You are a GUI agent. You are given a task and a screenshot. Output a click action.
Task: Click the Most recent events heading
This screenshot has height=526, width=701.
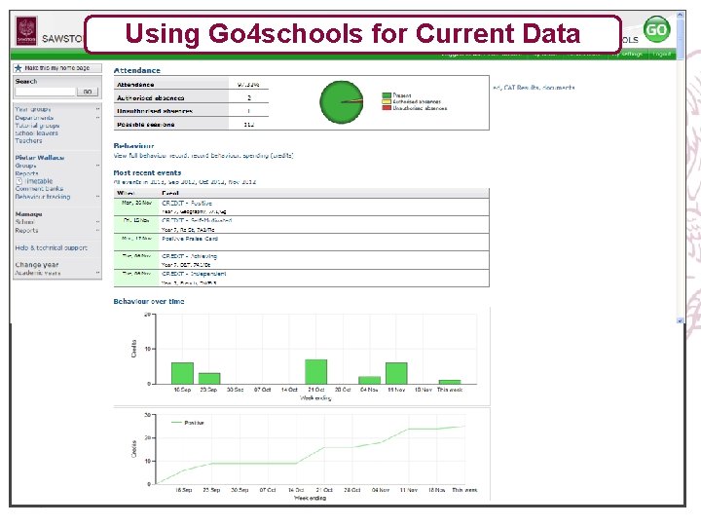[x=148, y=172]
